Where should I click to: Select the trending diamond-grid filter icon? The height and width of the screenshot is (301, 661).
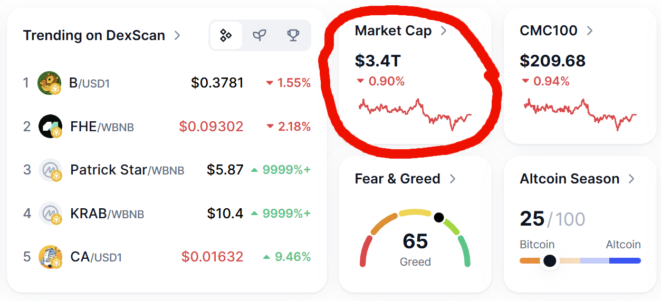point(226,35)
